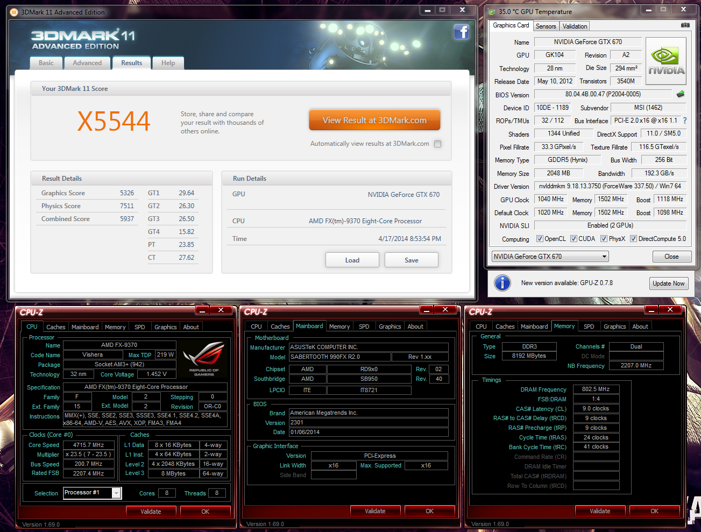701x532 pixels.
Task: Switch to the Advanced tab in 3DMark
Action: pos(87,63)
